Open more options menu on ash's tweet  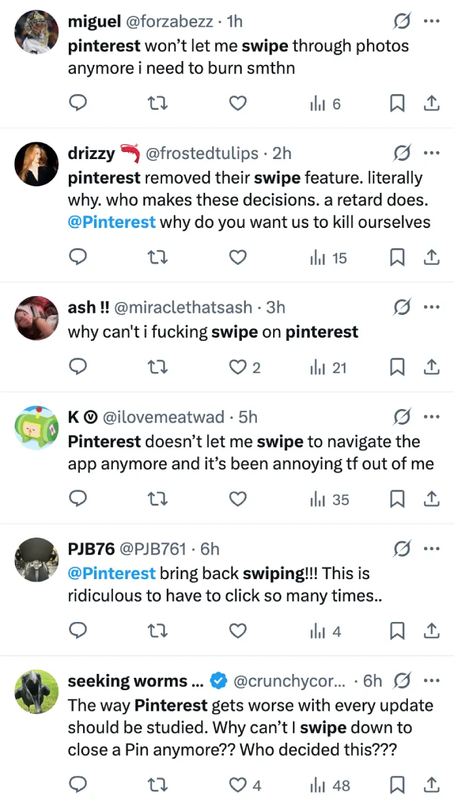pos(431,307)
